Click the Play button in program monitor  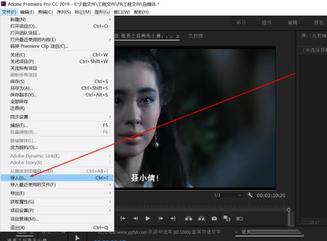coord(148,218)
